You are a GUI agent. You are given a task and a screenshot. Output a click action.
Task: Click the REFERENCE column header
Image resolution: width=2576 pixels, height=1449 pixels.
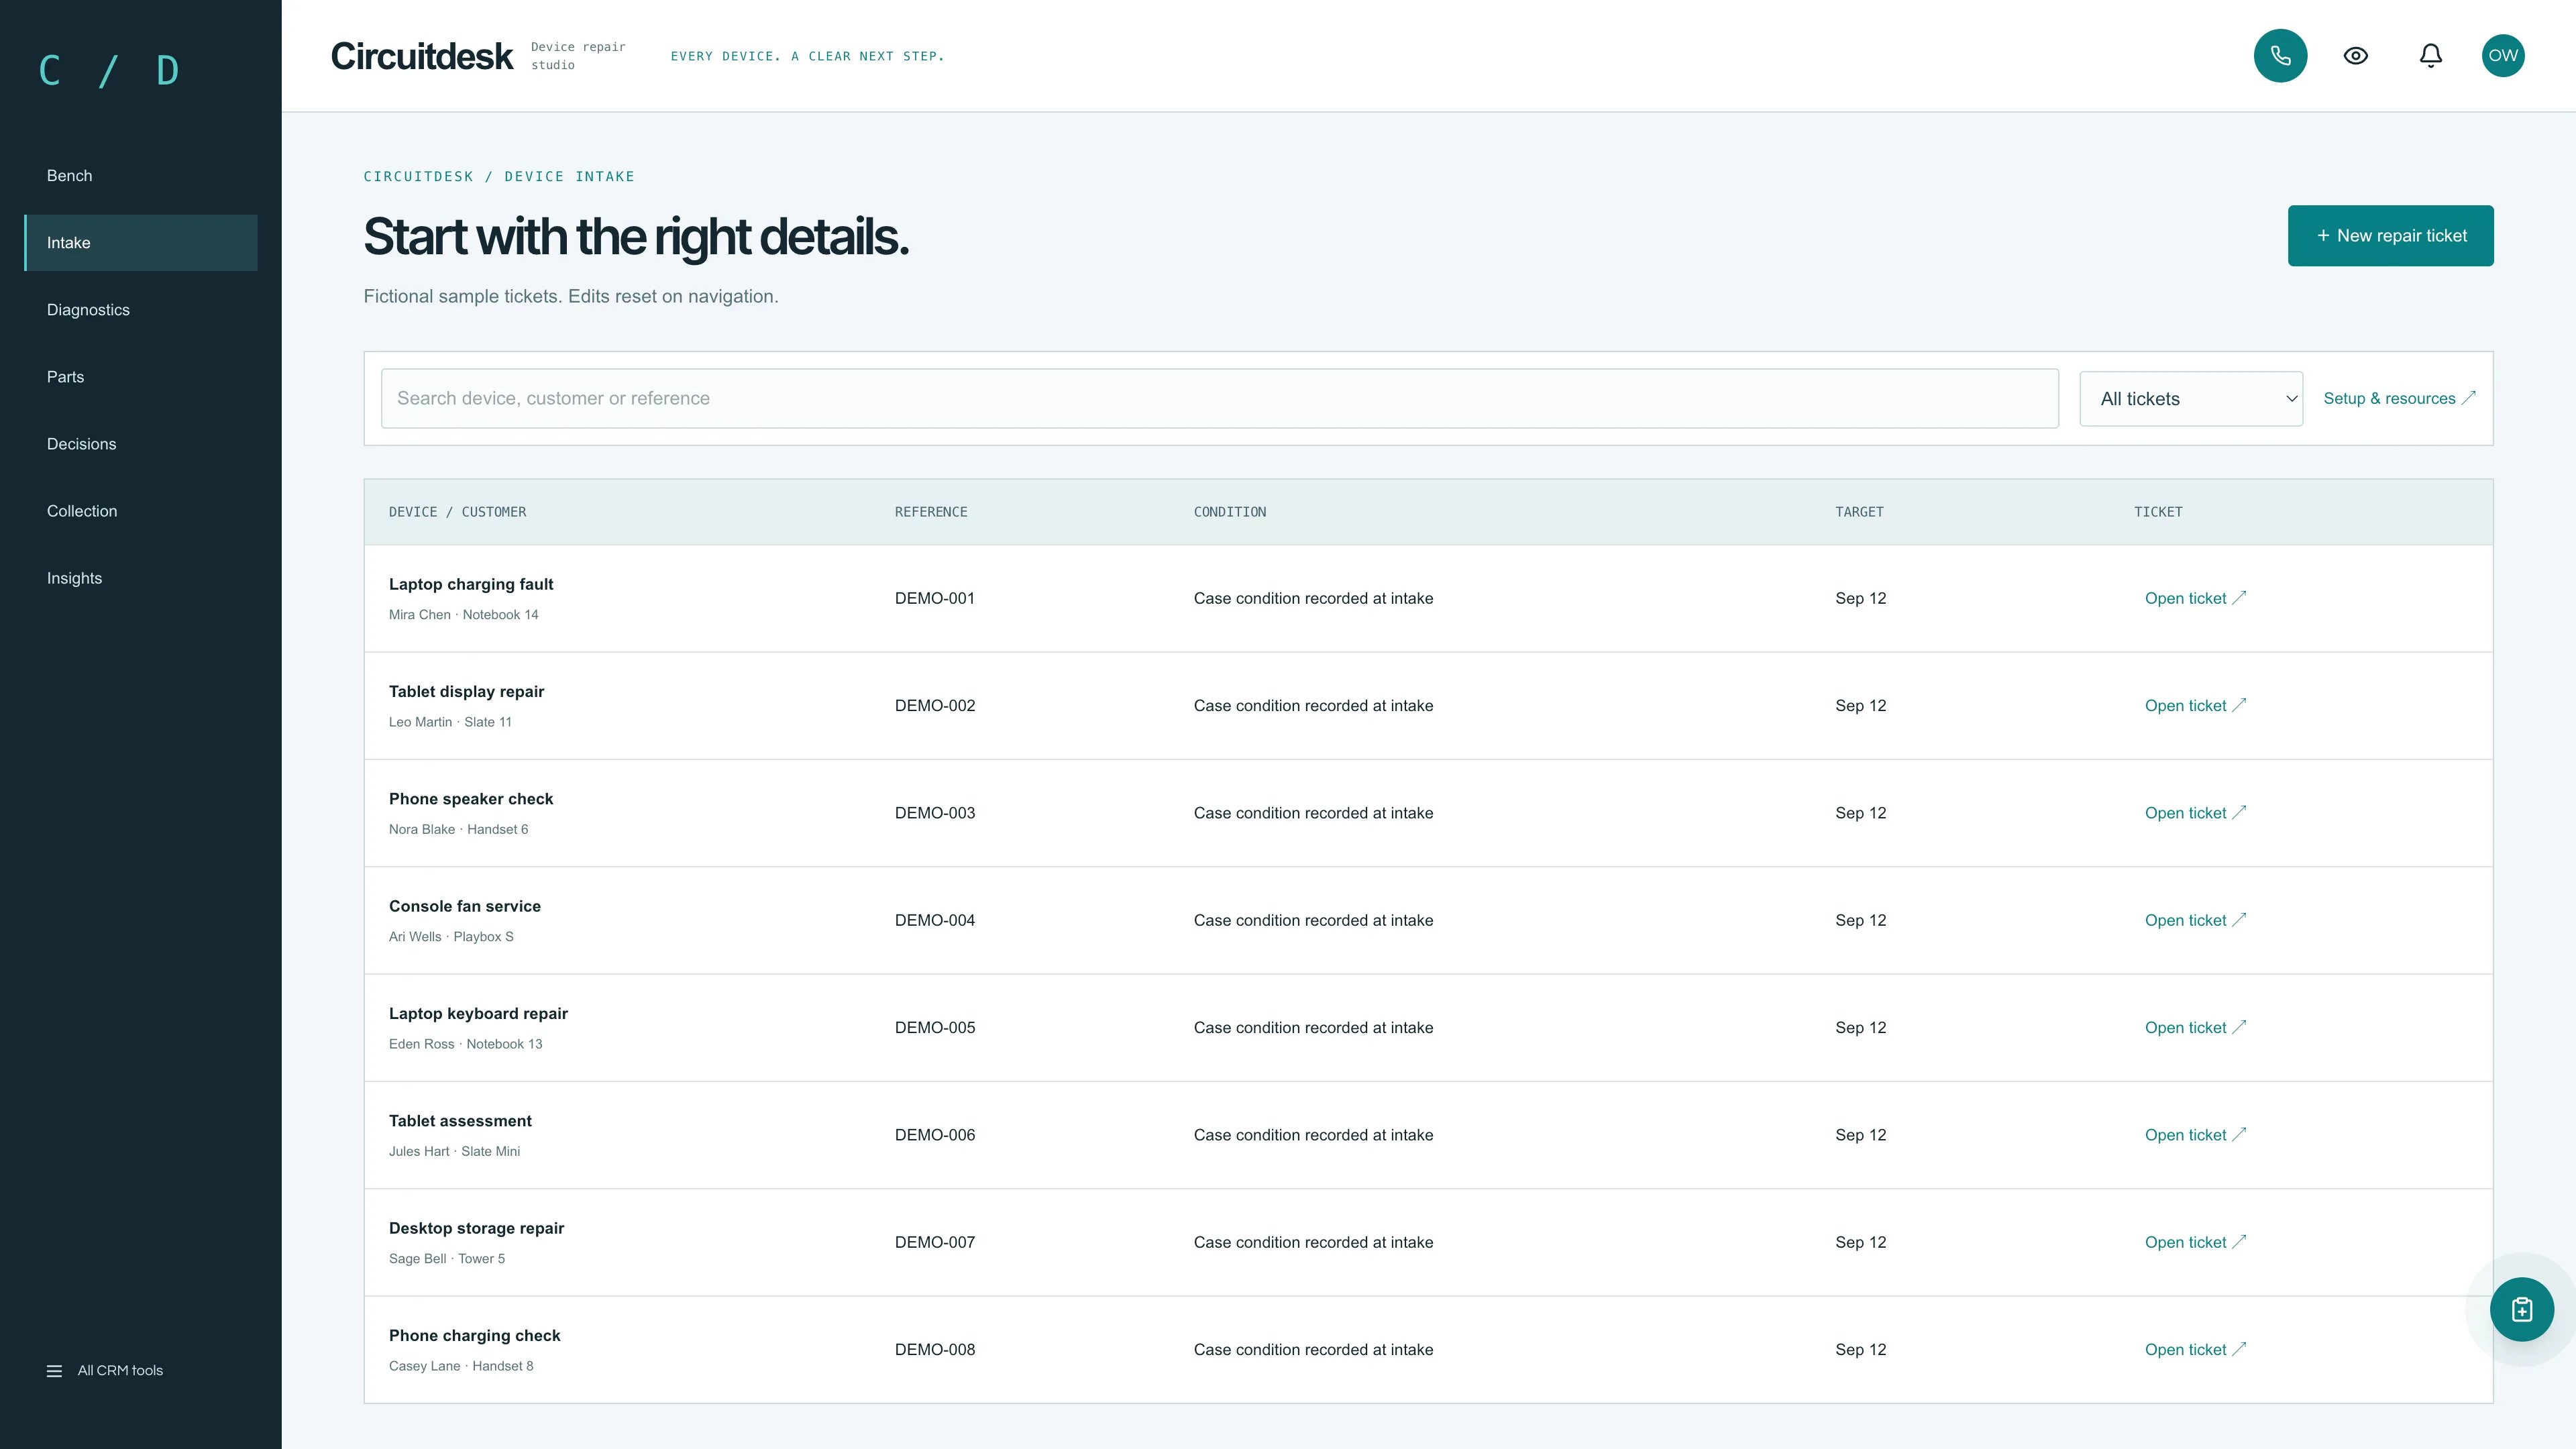931,512
